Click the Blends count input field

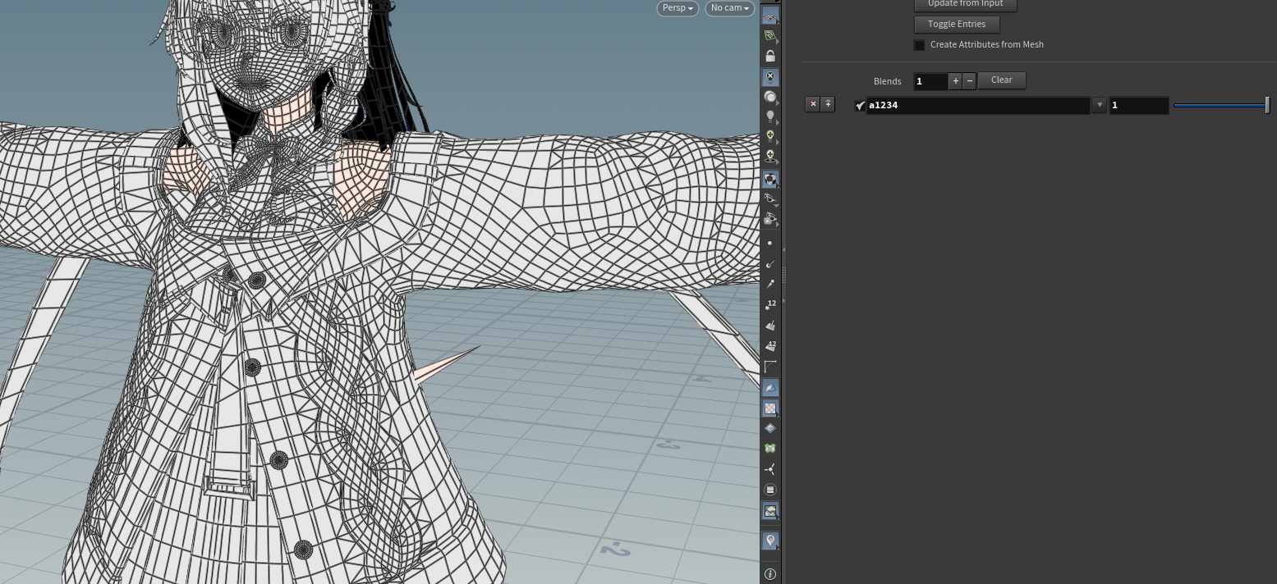tap(930, 81)
